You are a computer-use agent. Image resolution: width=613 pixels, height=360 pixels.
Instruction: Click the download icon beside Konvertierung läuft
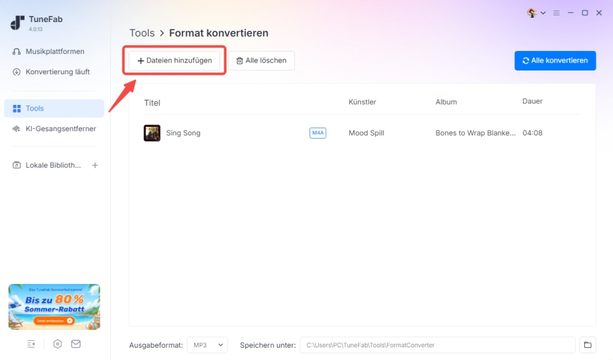tap(17, 72)
